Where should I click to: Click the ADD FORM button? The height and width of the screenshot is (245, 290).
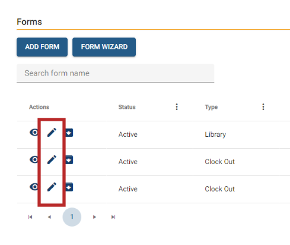(42, 47)
